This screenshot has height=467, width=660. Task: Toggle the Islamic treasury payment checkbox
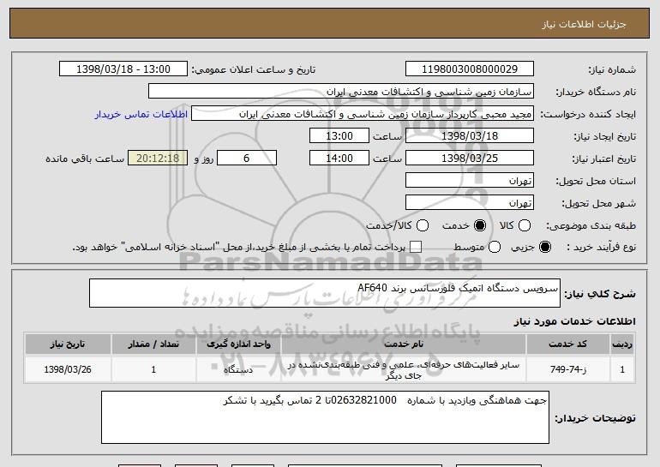point(416,247)
